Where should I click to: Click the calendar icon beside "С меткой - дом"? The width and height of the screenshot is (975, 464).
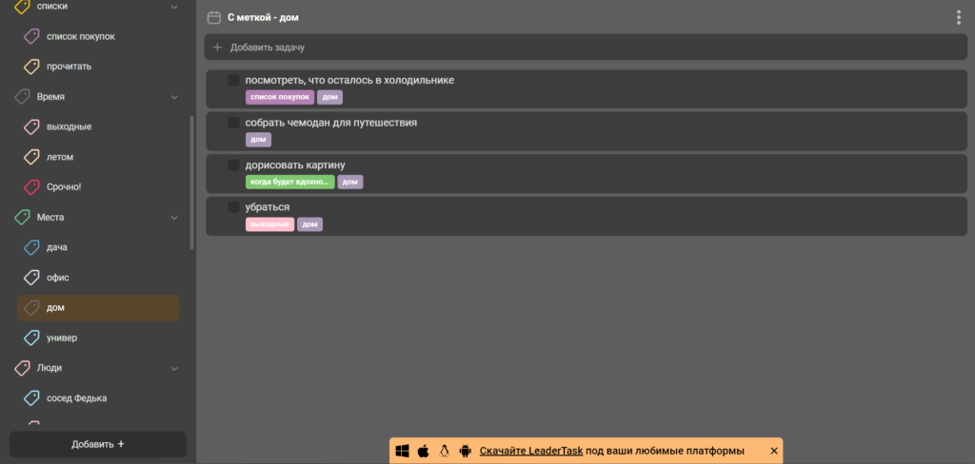[x=214, y=17]
